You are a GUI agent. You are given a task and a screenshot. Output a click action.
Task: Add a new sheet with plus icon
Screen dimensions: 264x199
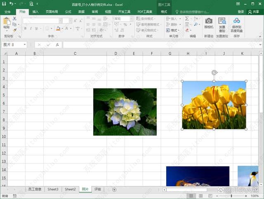[114, 189]
